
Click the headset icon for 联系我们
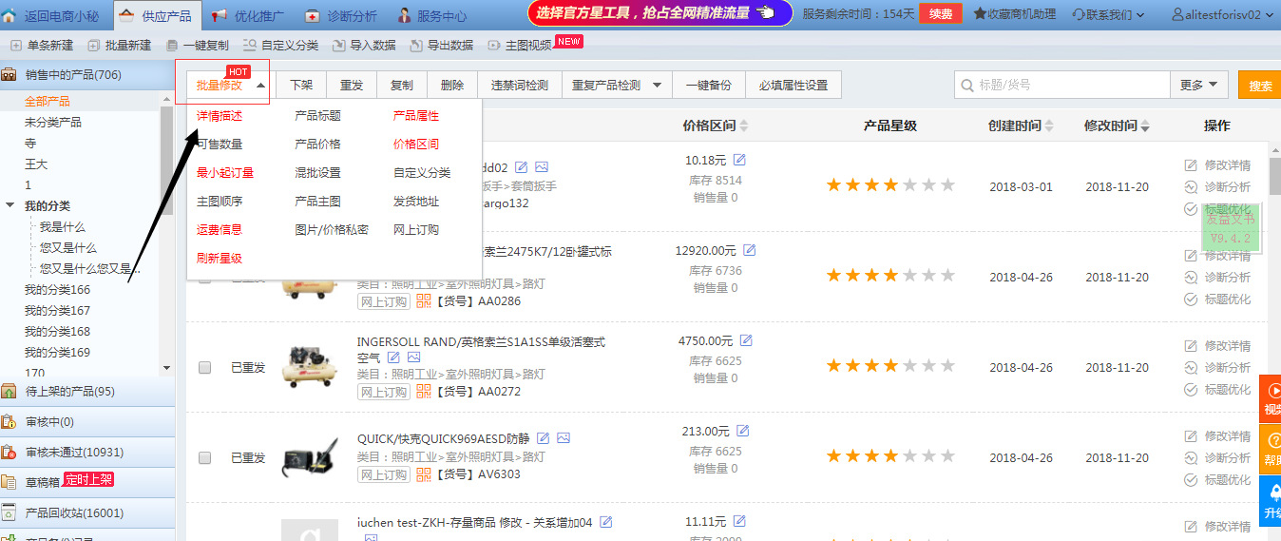(1079, 14)
